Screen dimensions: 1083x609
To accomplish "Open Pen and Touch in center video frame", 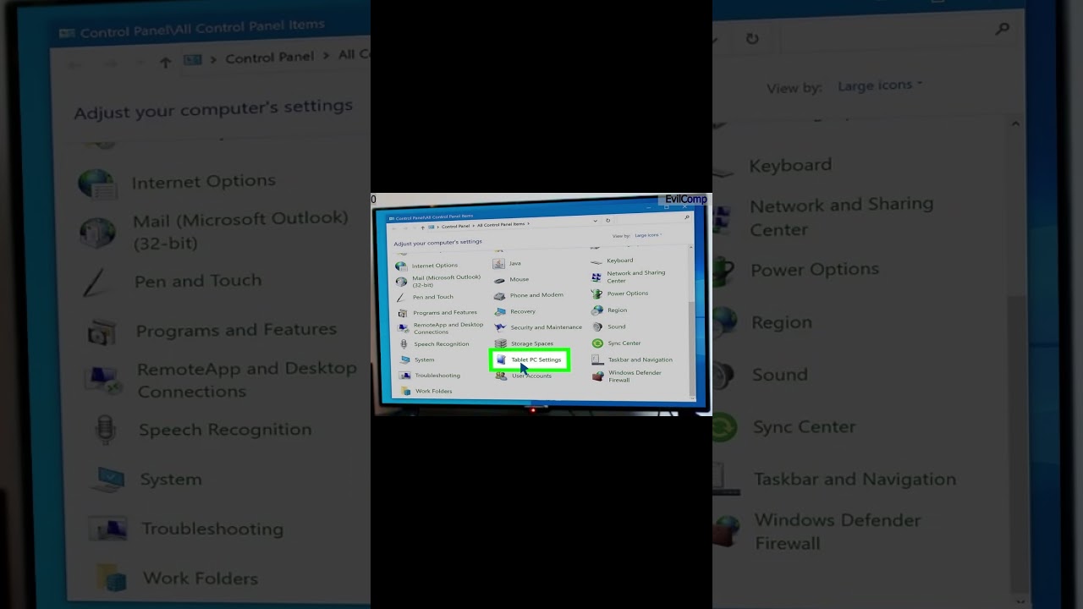I will [425, 297].
